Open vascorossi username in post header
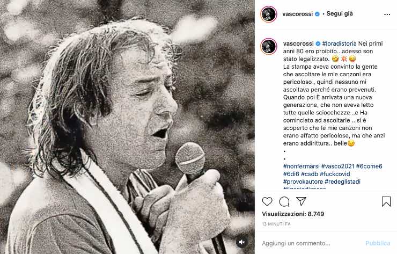 click(x=298, y=14)
